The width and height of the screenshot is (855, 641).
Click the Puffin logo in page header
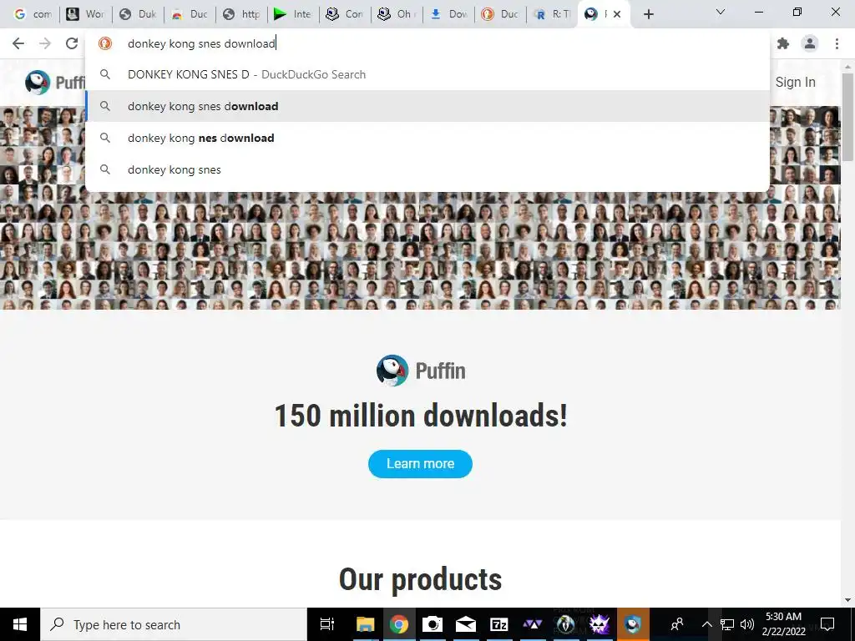click(54, 83)
